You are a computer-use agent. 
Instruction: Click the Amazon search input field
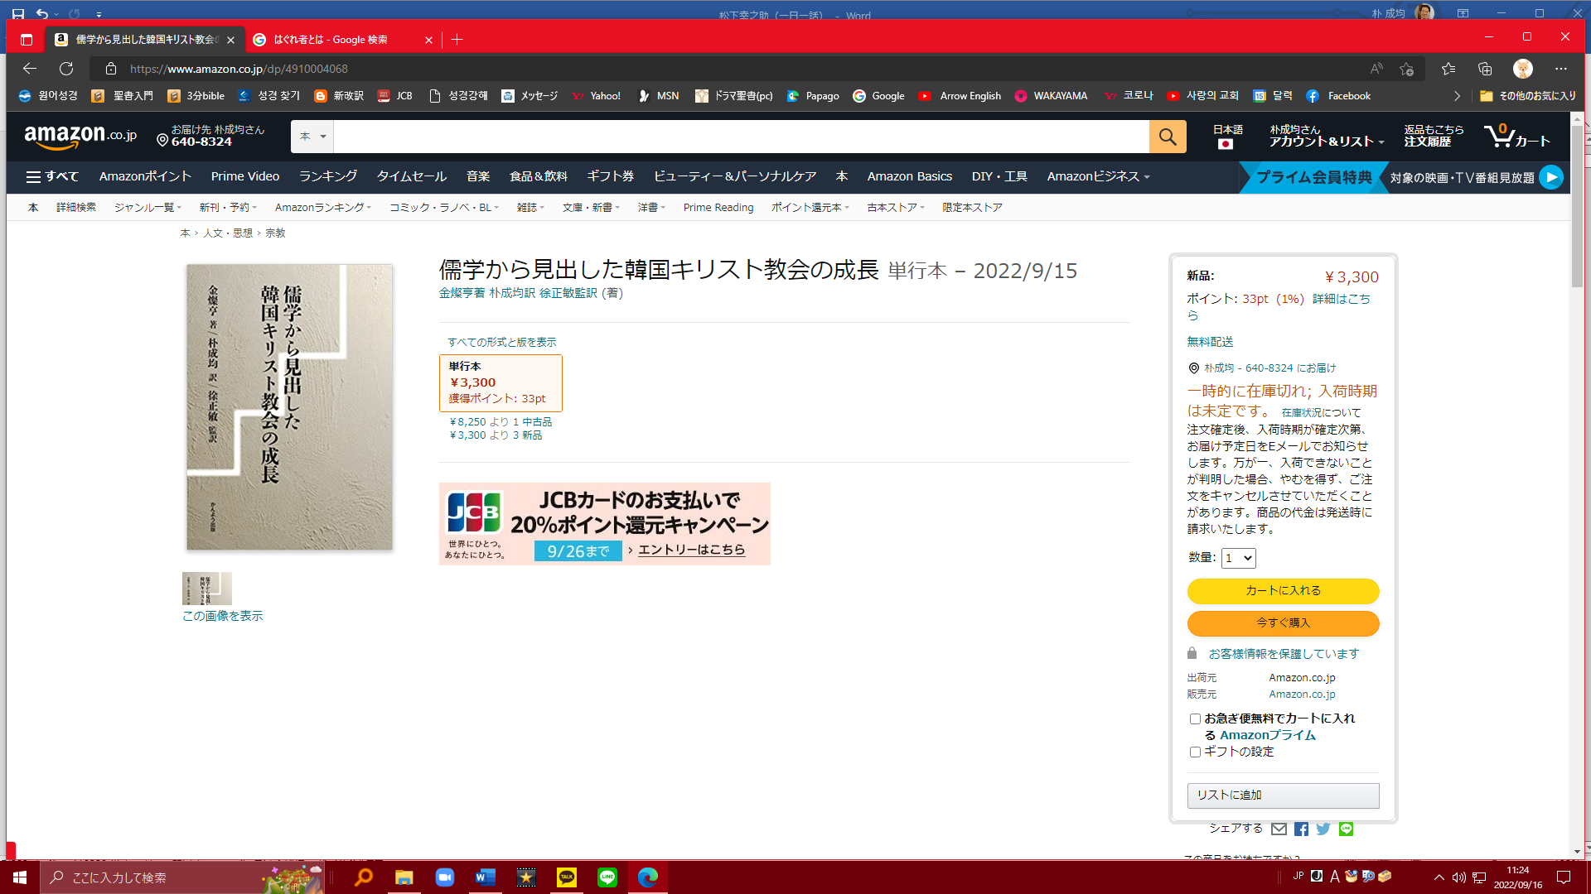[x=741, y=137]
